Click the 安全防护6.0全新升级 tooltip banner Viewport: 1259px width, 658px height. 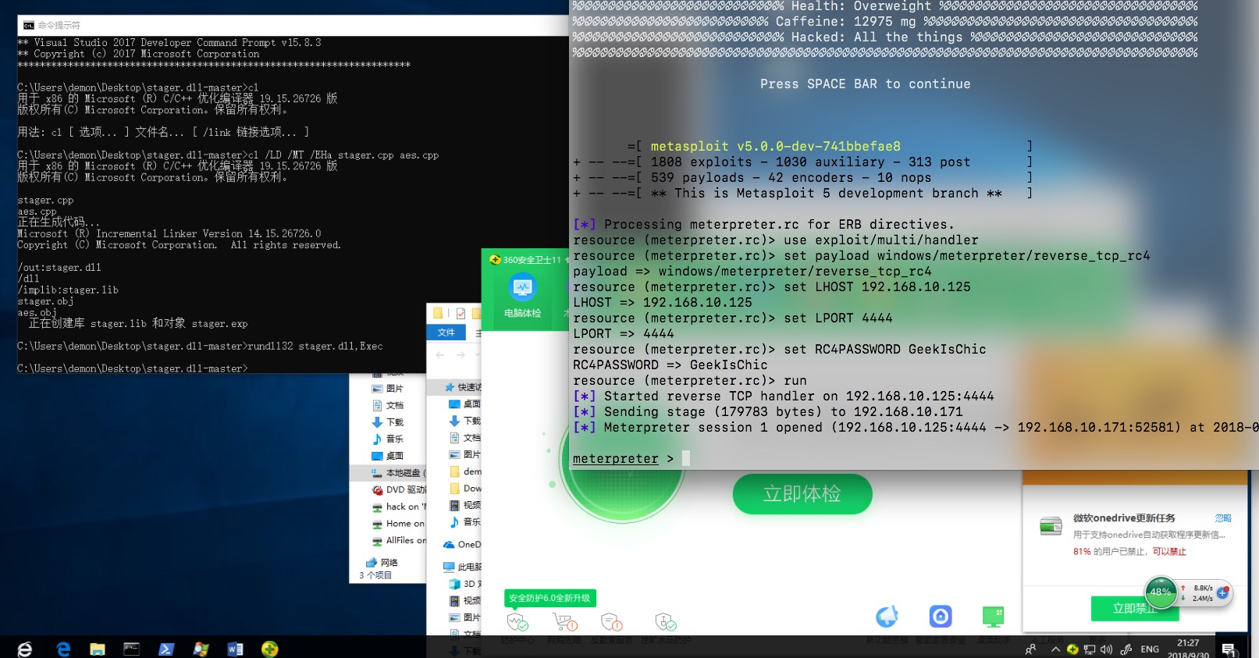coord(550,598)
